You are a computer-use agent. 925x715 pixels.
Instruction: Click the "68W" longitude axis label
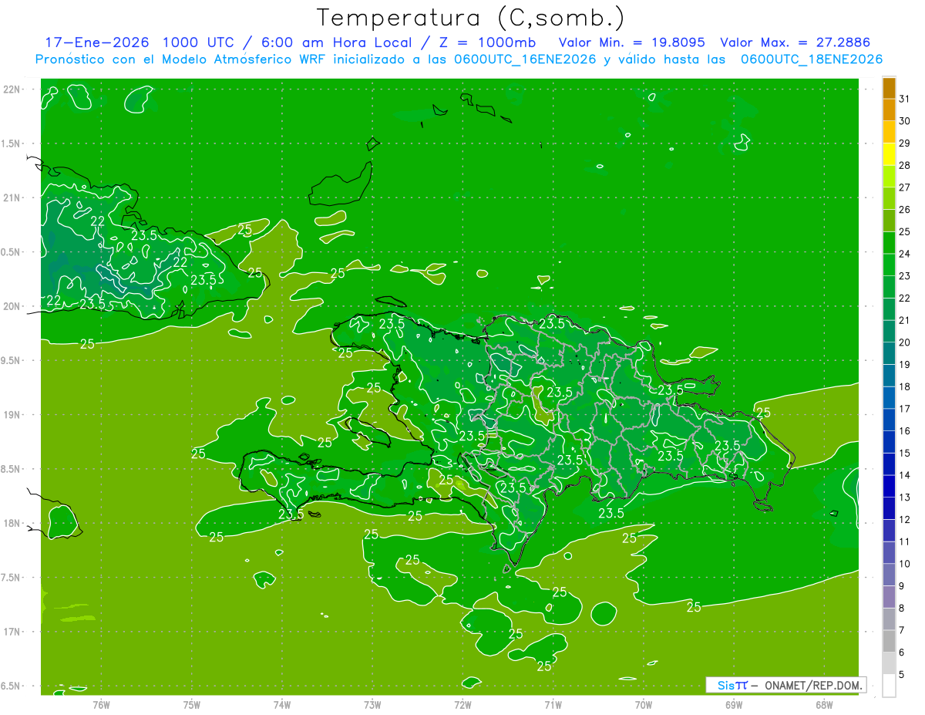[824, 704]
